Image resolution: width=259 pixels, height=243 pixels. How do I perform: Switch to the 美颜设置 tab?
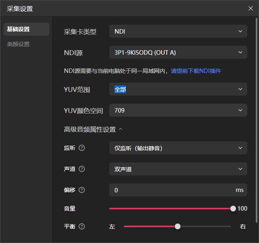(18, 44)
